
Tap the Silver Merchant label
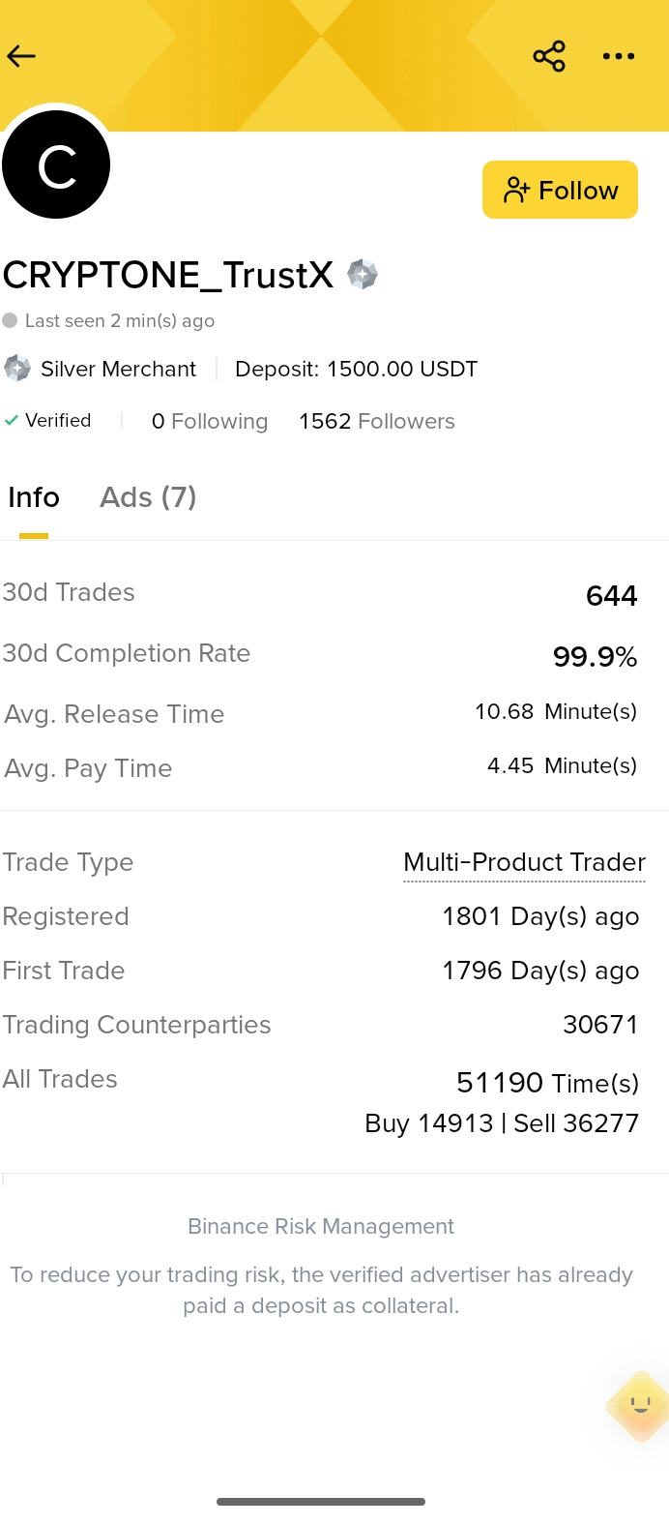[118, 369]
